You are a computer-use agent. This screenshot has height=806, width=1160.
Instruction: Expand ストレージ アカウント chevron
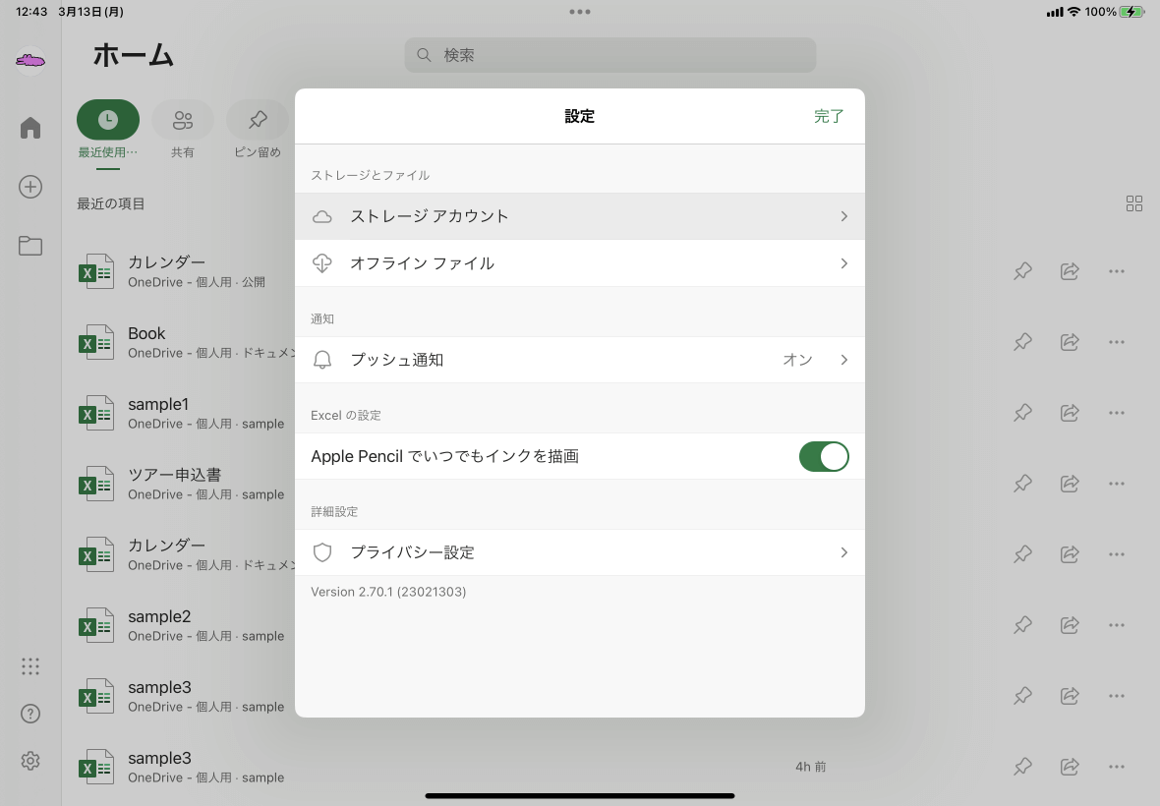(x=844, y=216)
